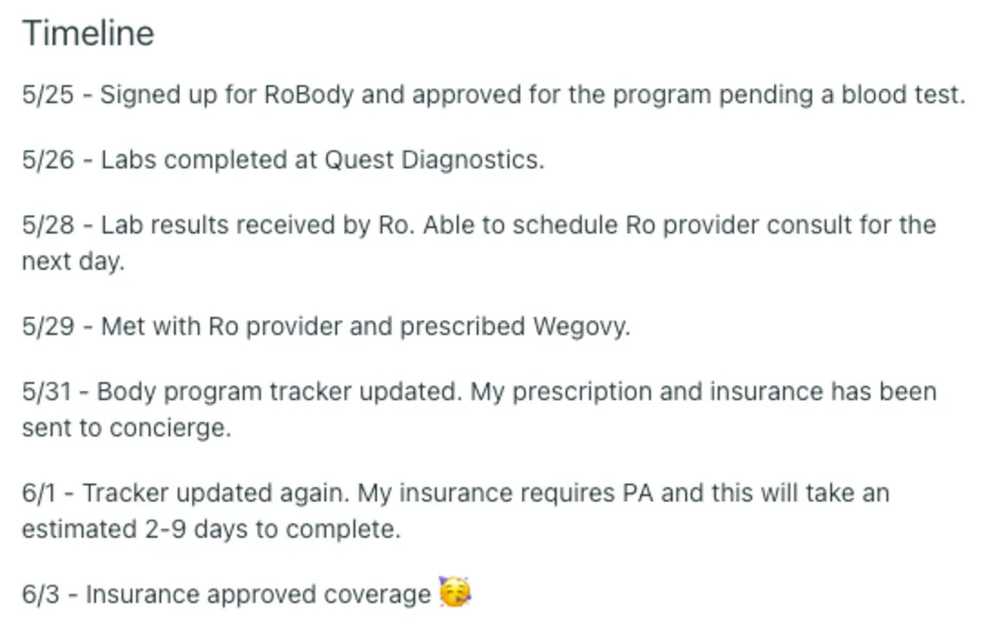Select the 5/28 date entry
The height and width of the screenshot is (632, 988).
tap(47, 225)
